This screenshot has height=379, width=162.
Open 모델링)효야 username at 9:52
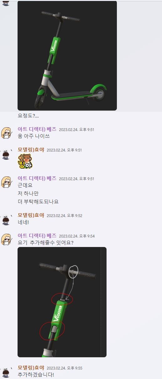pyautogui.click(x=31, y=215)
